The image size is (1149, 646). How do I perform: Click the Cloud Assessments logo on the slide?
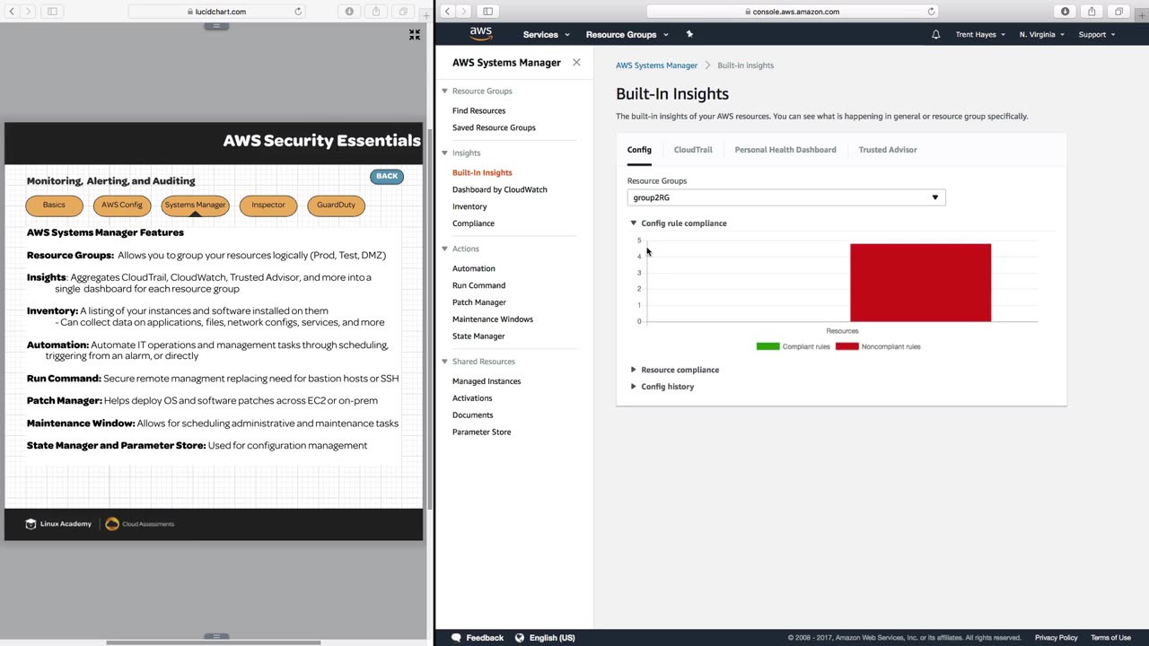pyautogui.click(x=140, y=524)
